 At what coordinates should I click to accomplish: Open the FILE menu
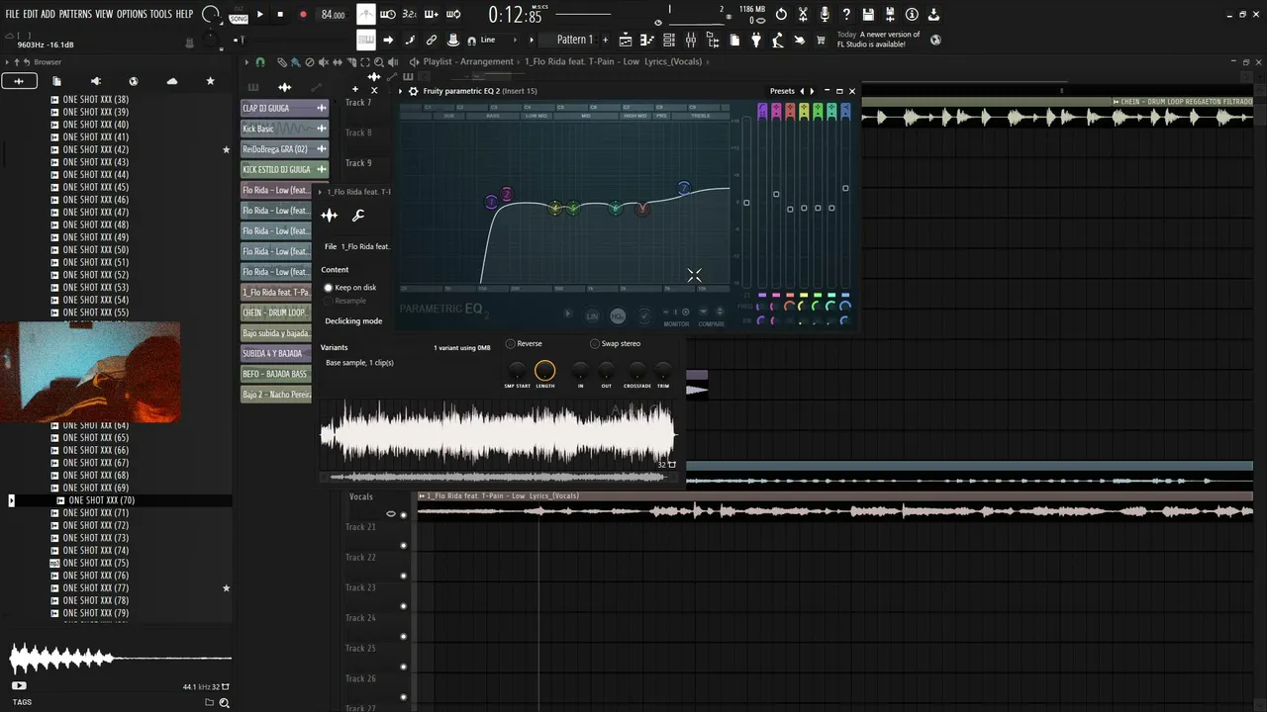[12, 14]
